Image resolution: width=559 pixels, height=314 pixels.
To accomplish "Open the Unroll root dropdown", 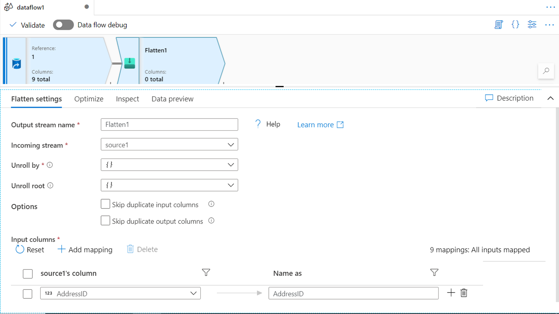I will pyautogui.click(x=169, y=185).
